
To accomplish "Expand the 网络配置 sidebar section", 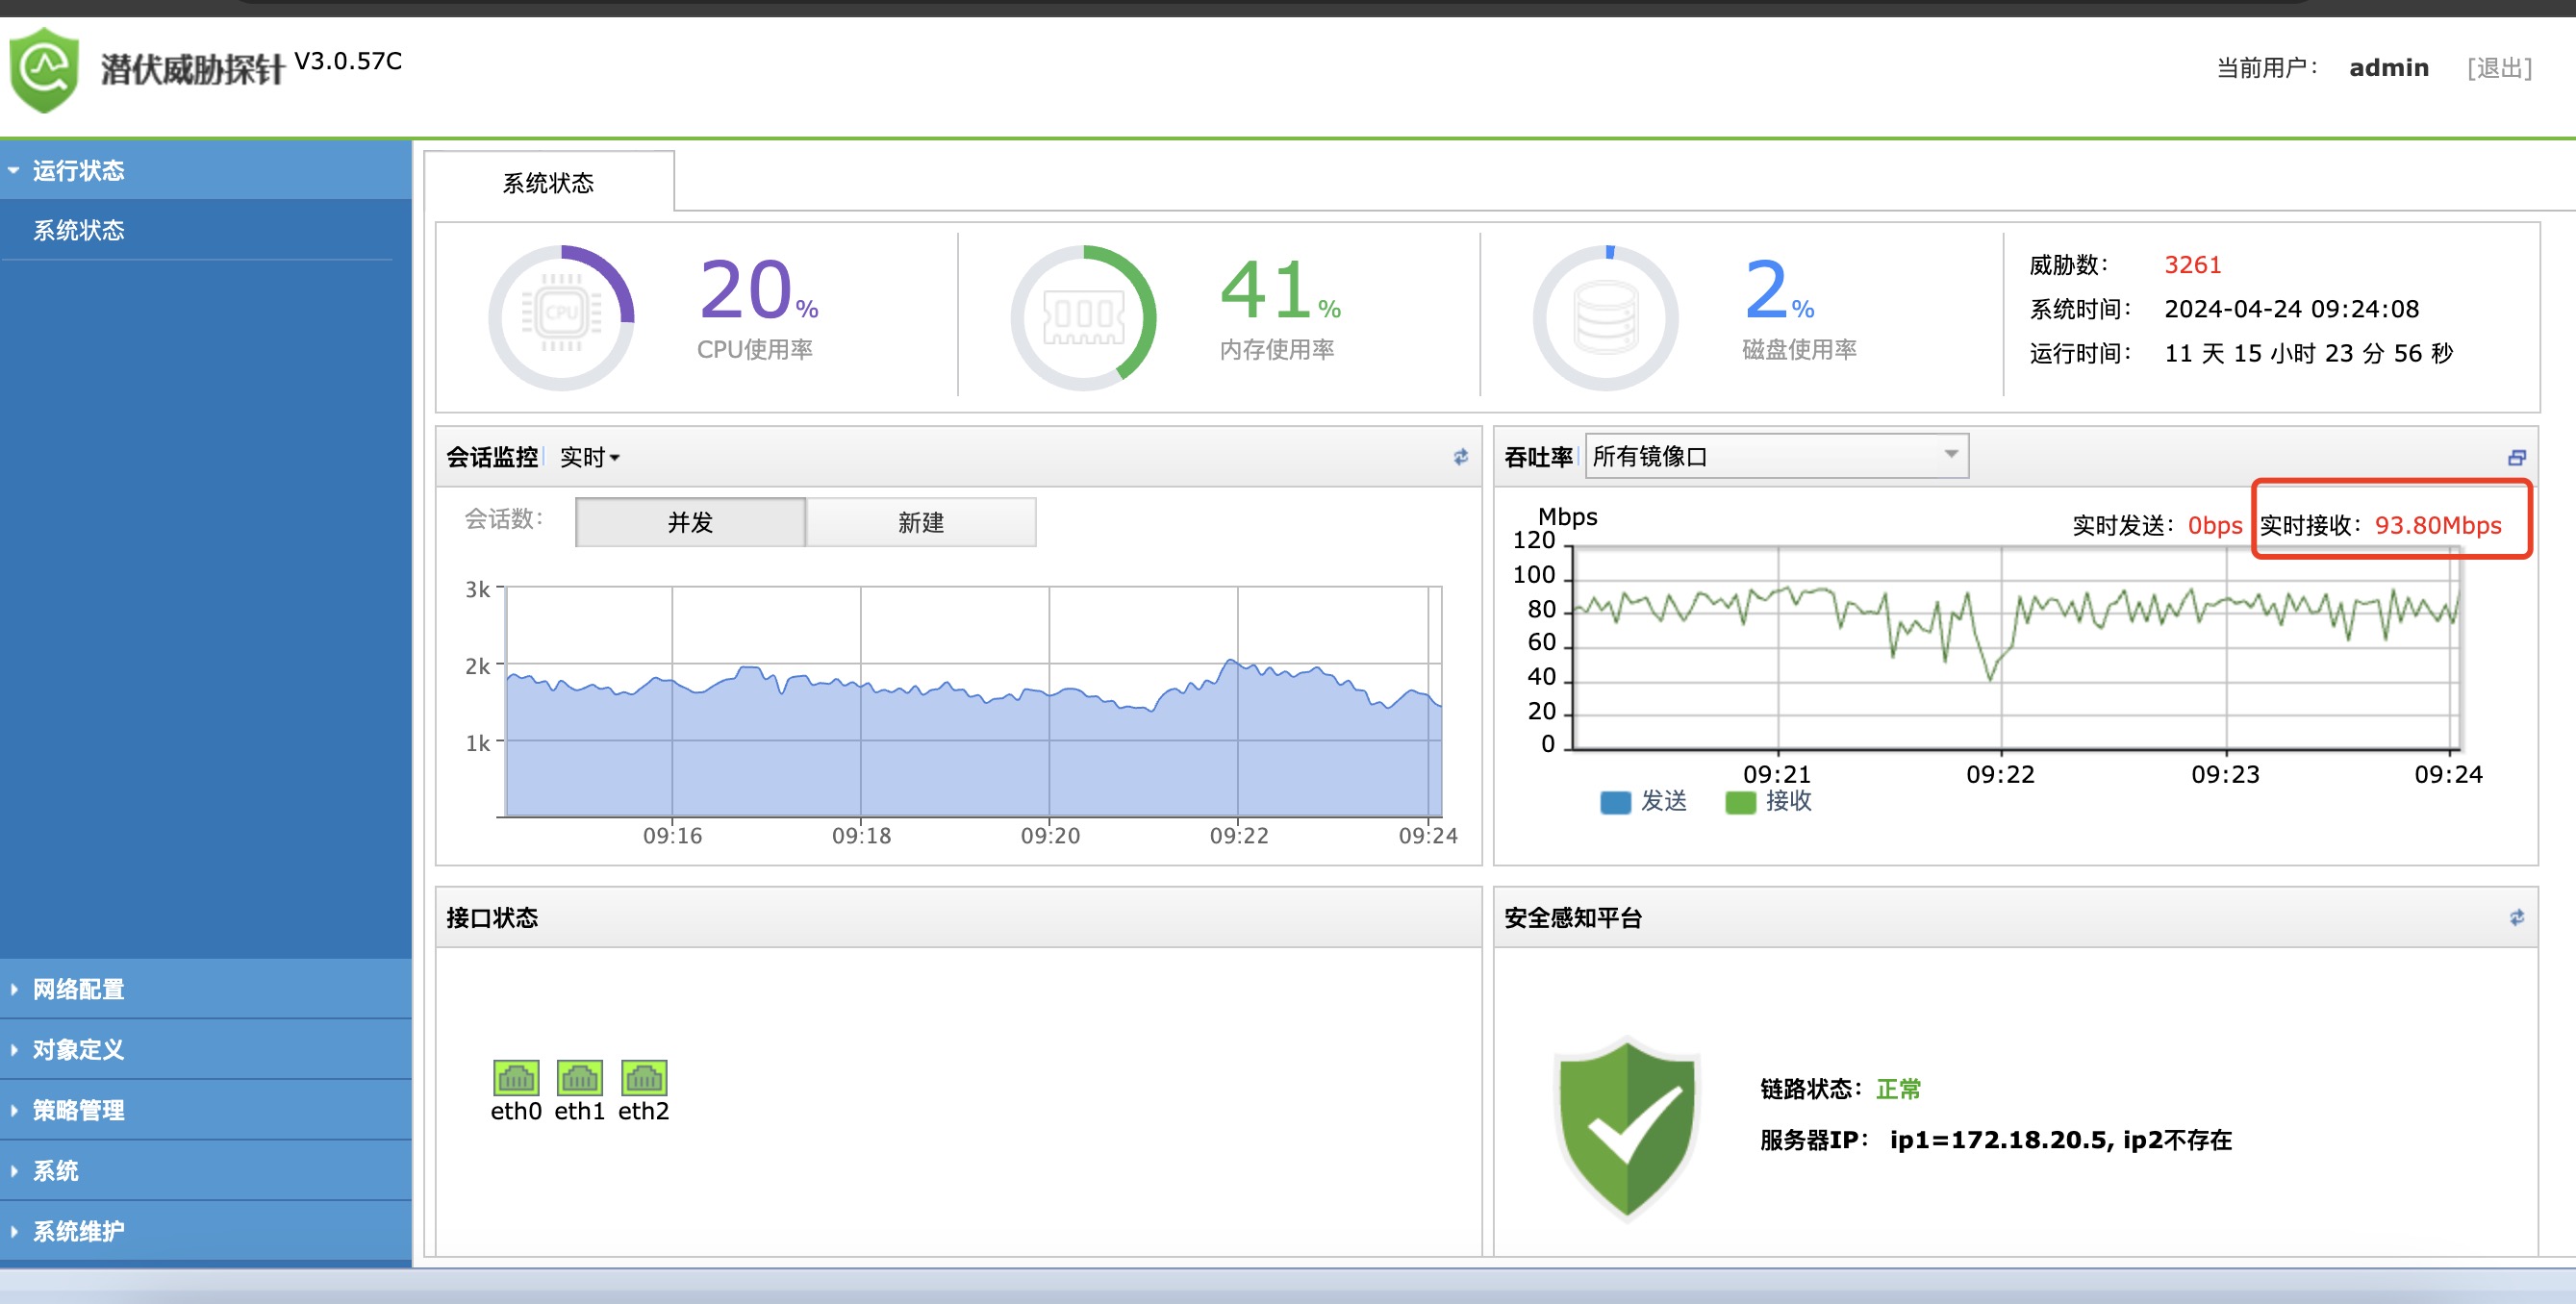I will [x=78, y=989].
